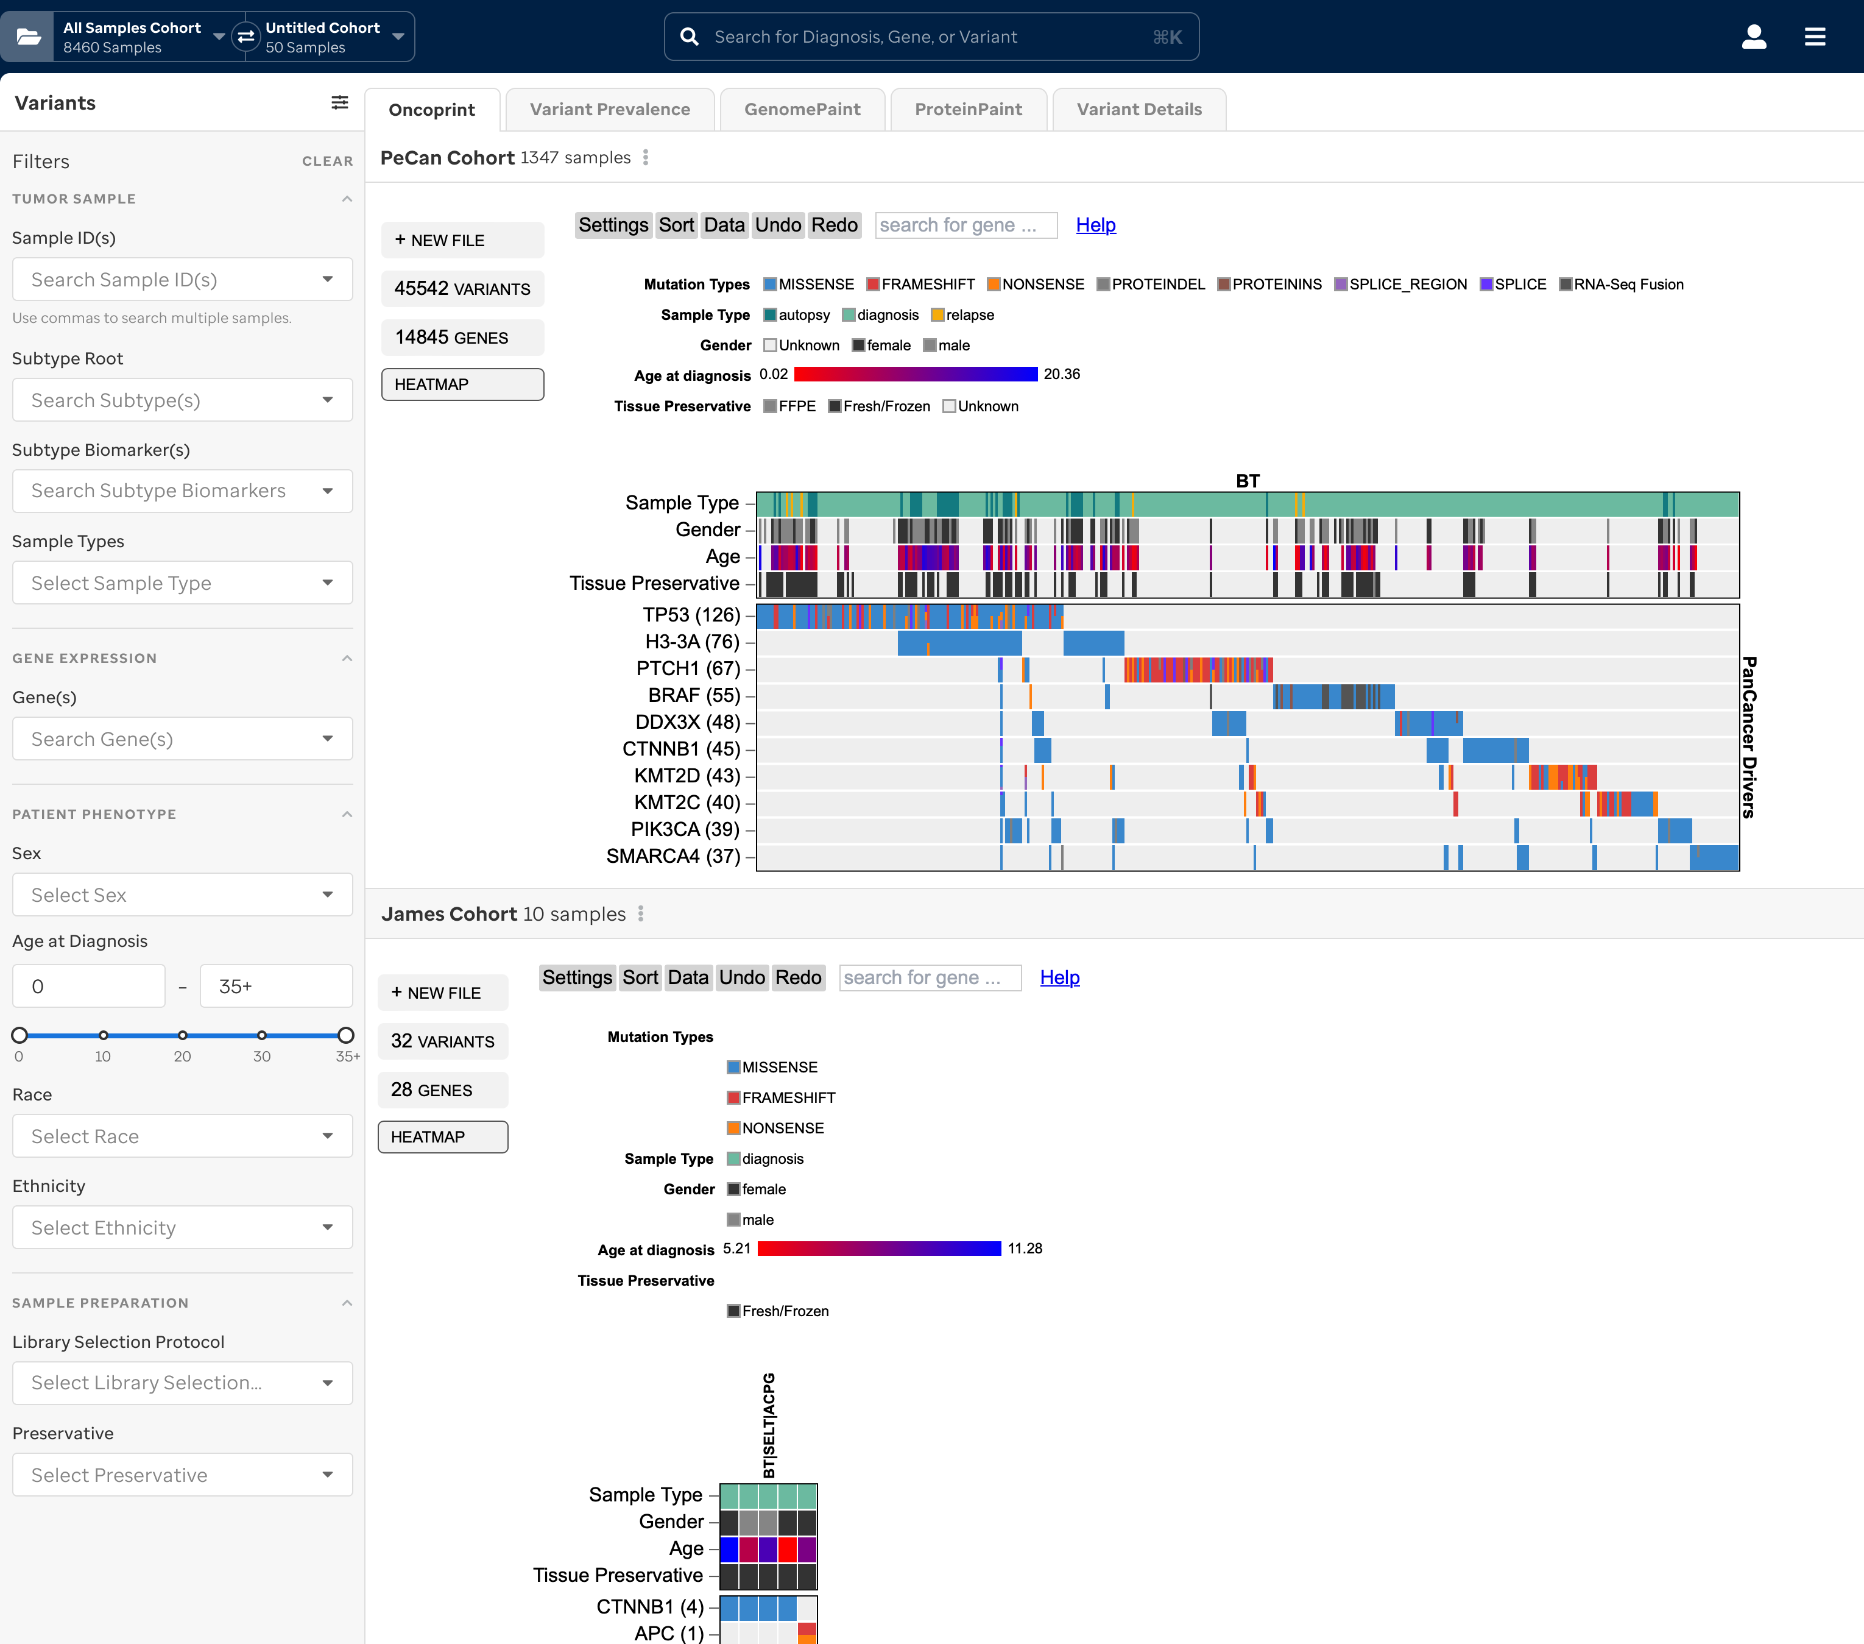Open the user account profile icon
1864x1644 pixels.
(1754, 37)
